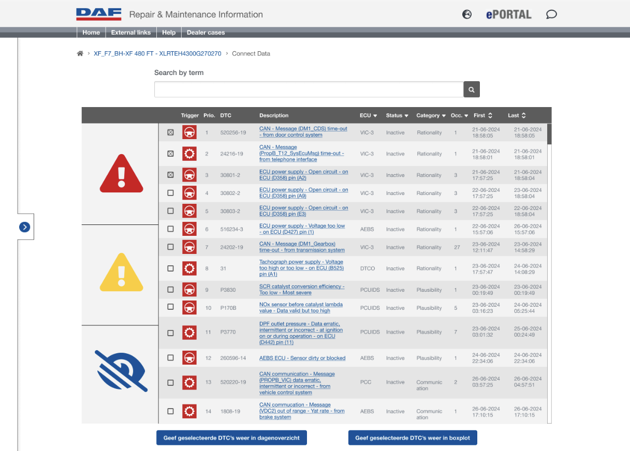This screenshot has width=630, height=451.
Task: Click the home breadcrumb icon
Action: (80, 53)
